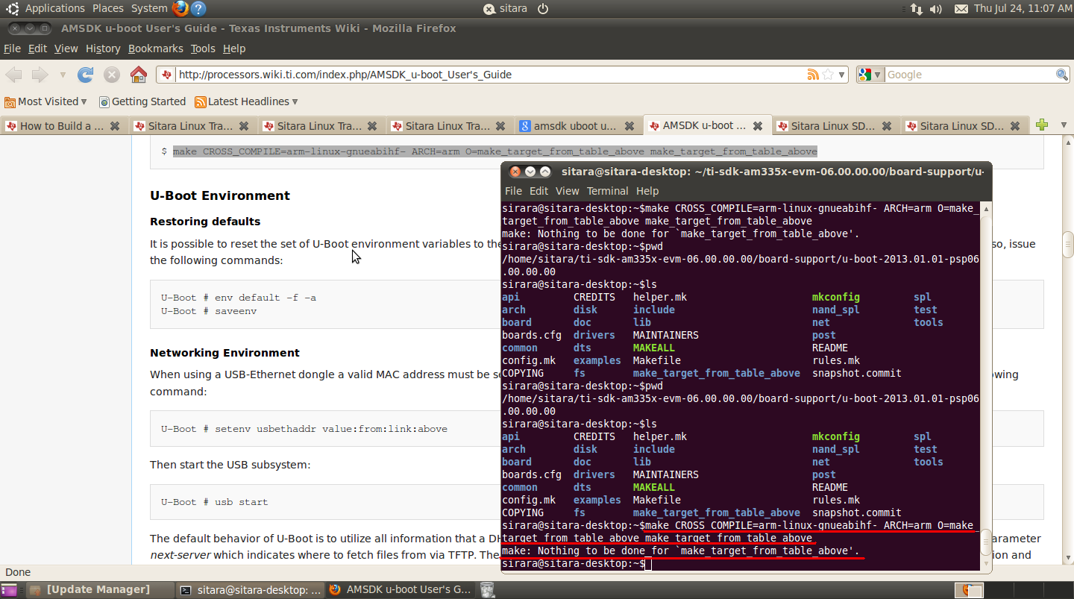
Task: Open the mail envelope indicator
Action: coord(961,8)
